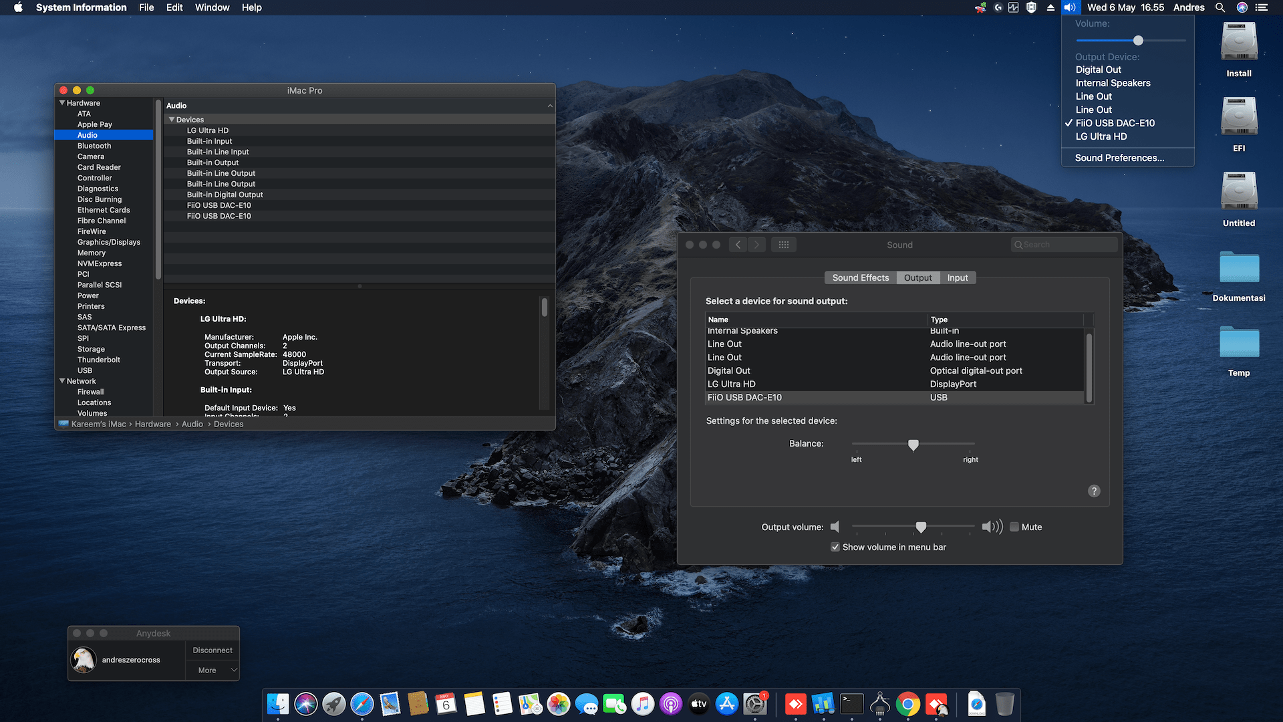Open Safari compass icon in Dock
The height and width of the screenshot is (722, 1283).
(x=362, y=704)
